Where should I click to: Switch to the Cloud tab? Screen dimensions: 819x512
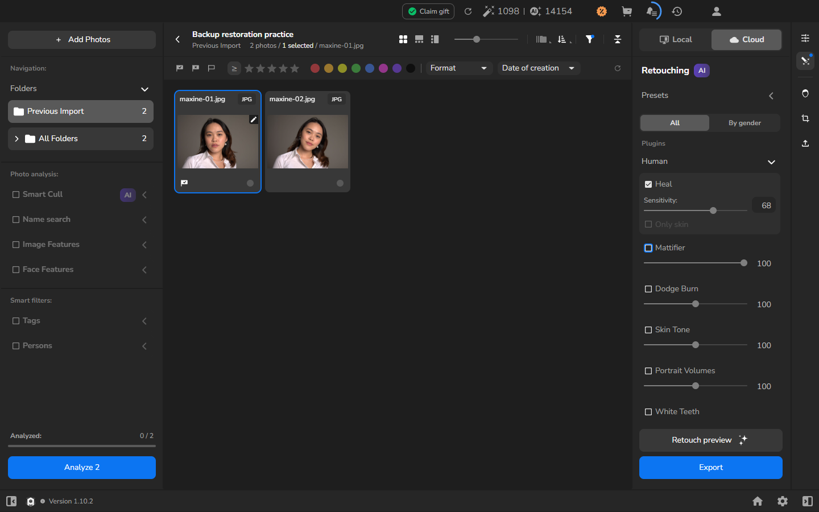tap(746, 40)
